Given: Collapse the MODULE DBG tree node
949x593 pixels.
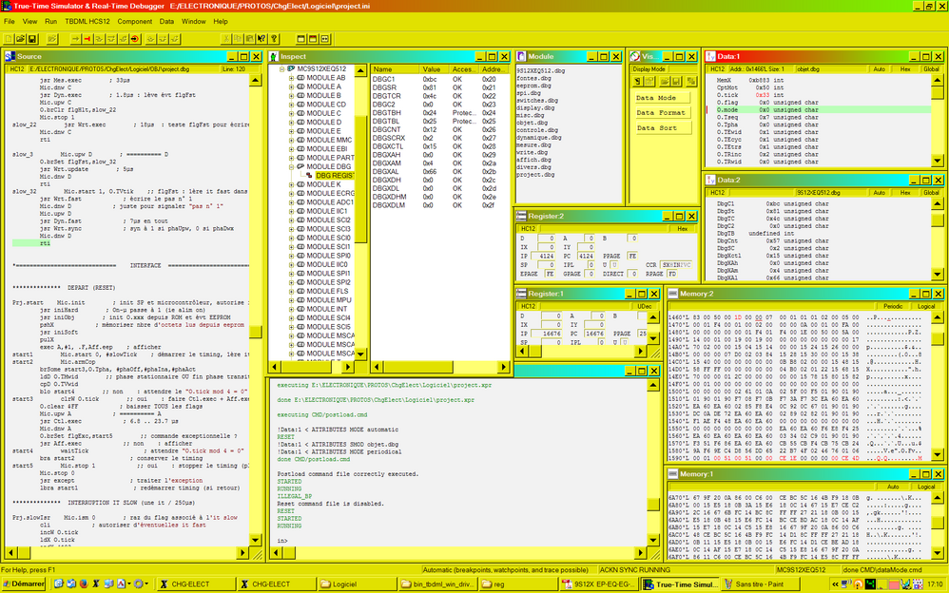Looking at the screenshot, I should [291, 166].
